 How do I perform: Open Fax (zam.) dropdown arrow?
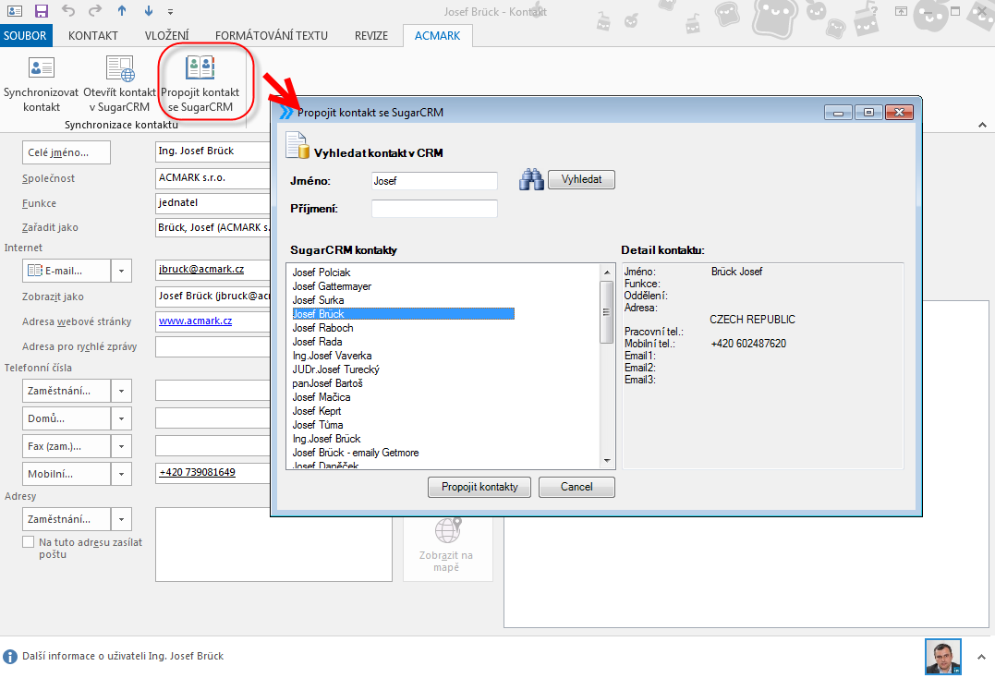121,446
